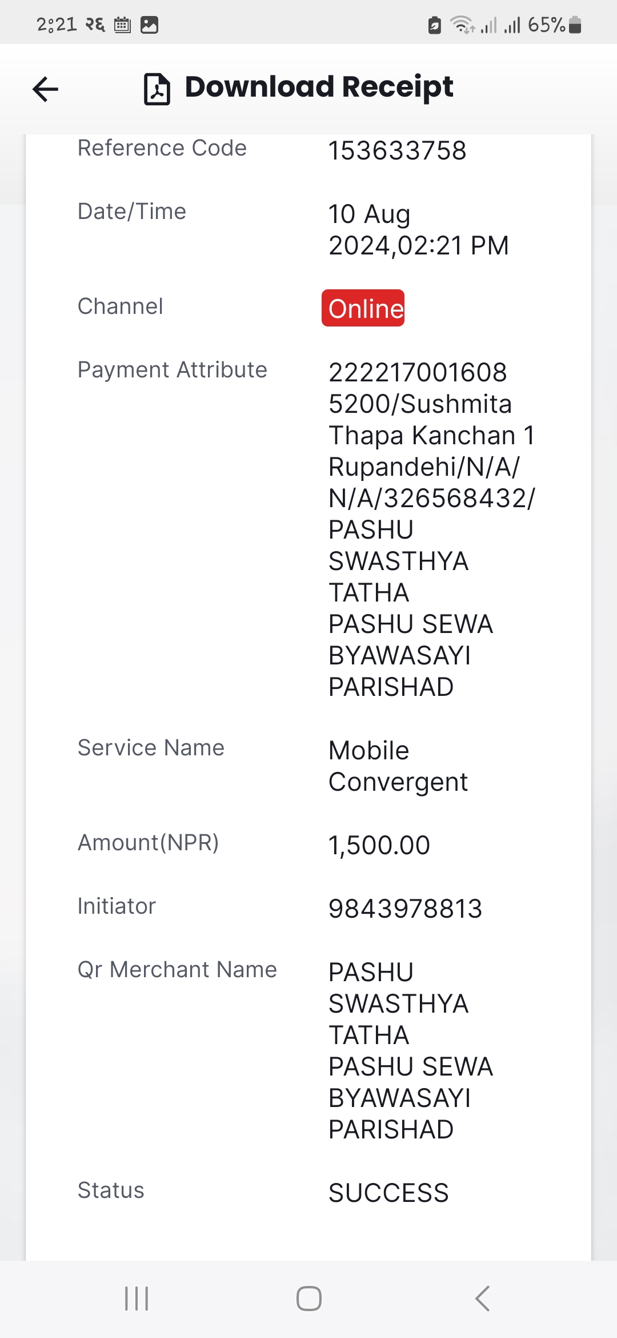The width and height of the screenshot is (617, 1338).
Task: Tap the calendar icon in the status bar
Action: pos(122,25)
